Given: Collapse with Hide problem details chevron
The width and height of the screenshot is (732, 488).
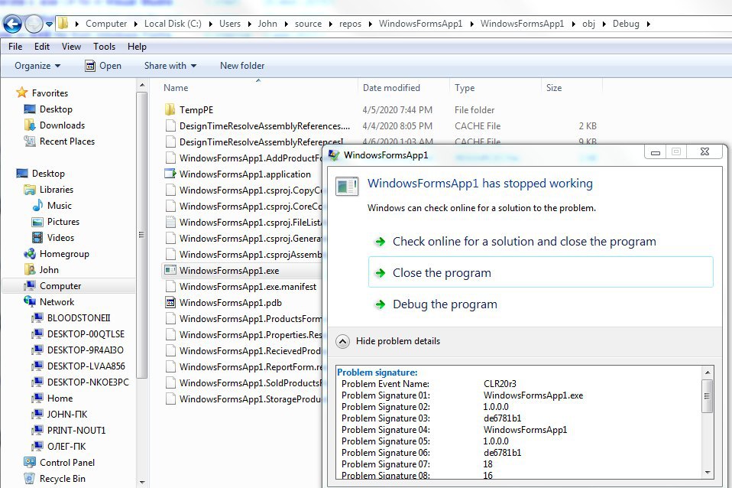Looking at the screenshot, I should (342, 341).
